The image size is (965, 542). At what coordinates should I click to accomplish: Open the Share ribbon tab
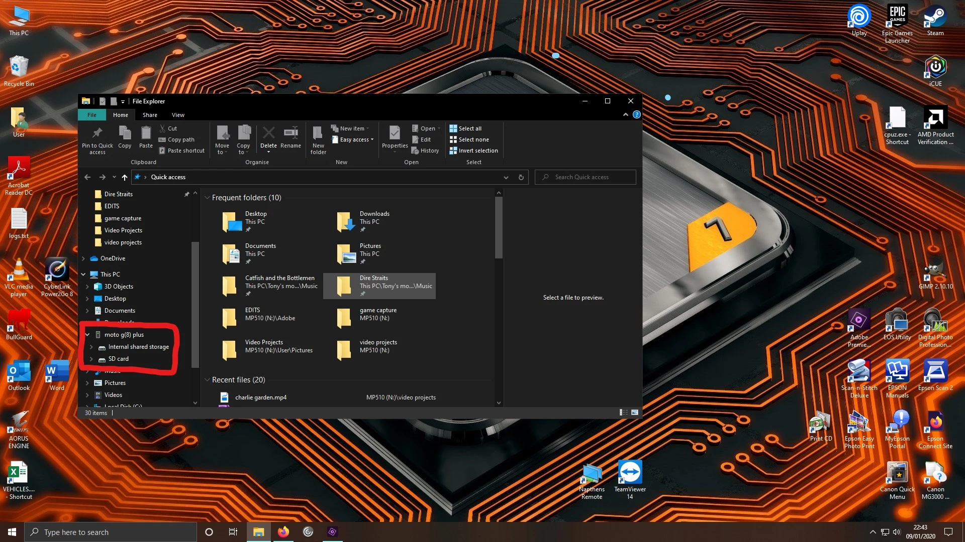pyautogui.click(x=150, y=115)
